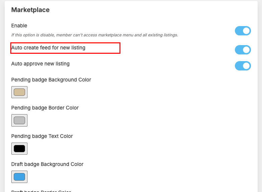Click the white knob on the Enable switch
Screen dimensions: 262x192
tap(247, 31)
